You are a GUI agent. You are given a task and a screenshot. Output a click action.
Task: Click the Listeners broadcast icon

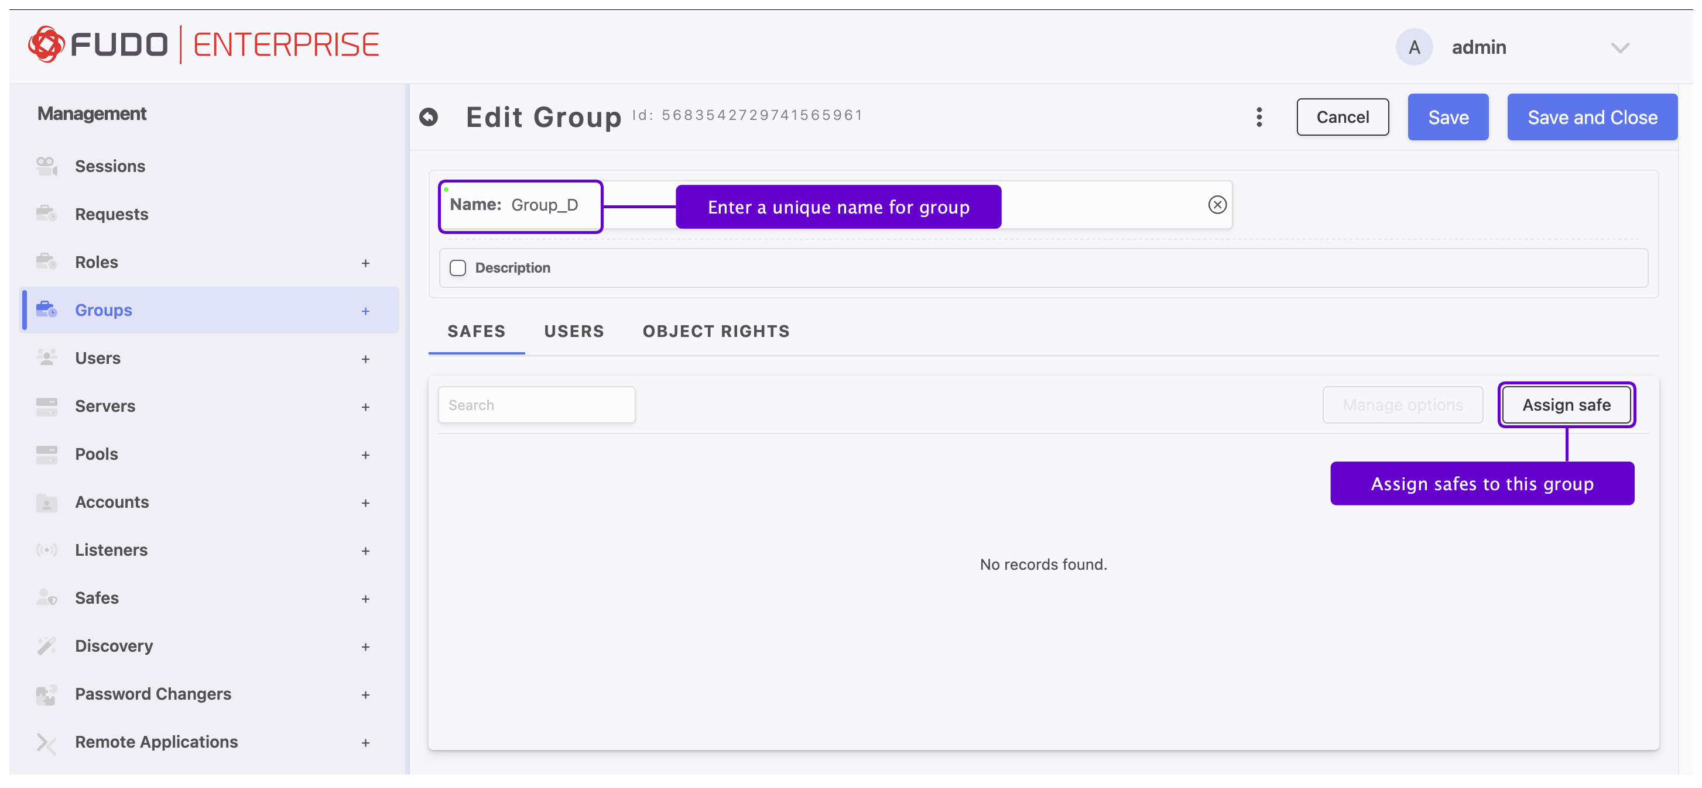(46, 550)
